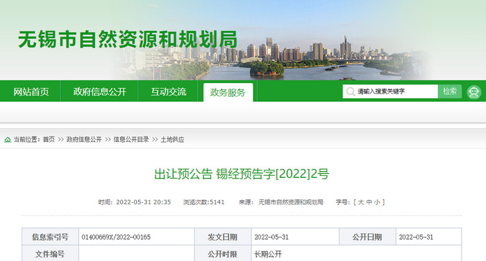Open the robot assistant icon
Image resolution: width=486 pixels, height=261 pixels.
474,92
